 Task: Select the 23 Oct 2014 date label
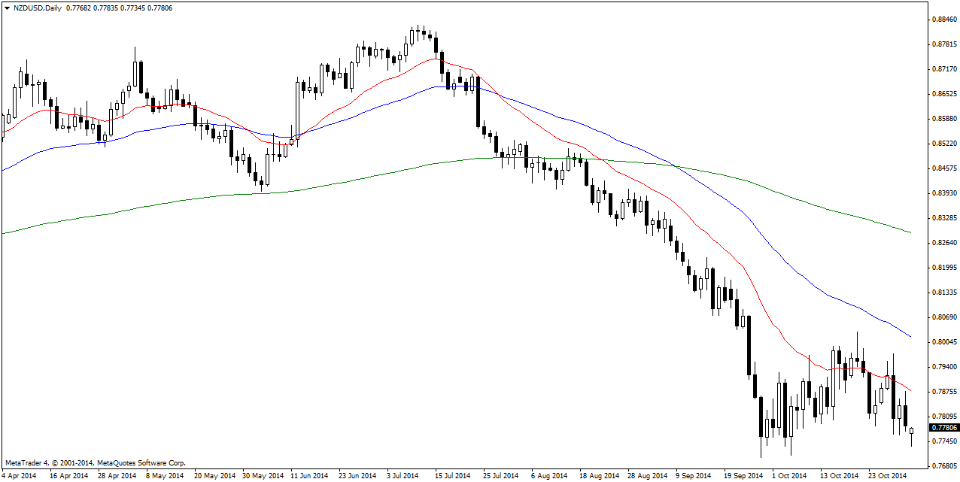[x=887, y=475]
